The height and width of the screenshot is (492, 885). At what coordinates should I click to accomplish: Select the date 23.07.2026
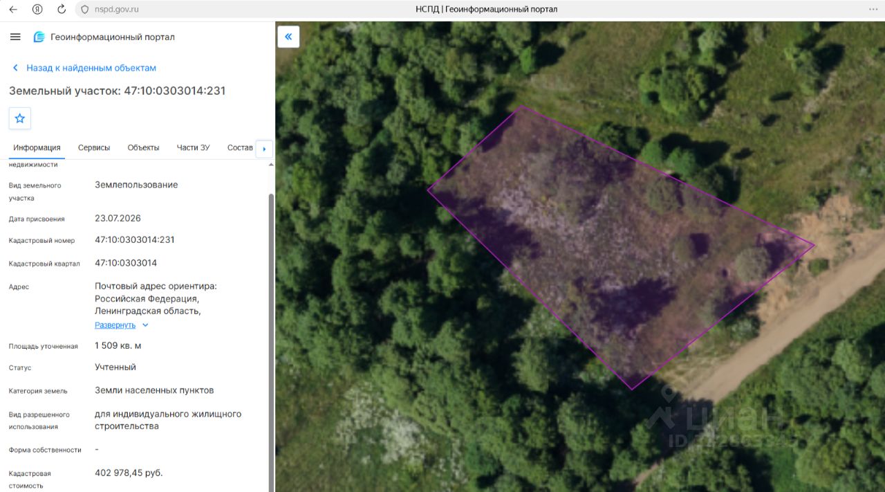(x=118, y=218)
